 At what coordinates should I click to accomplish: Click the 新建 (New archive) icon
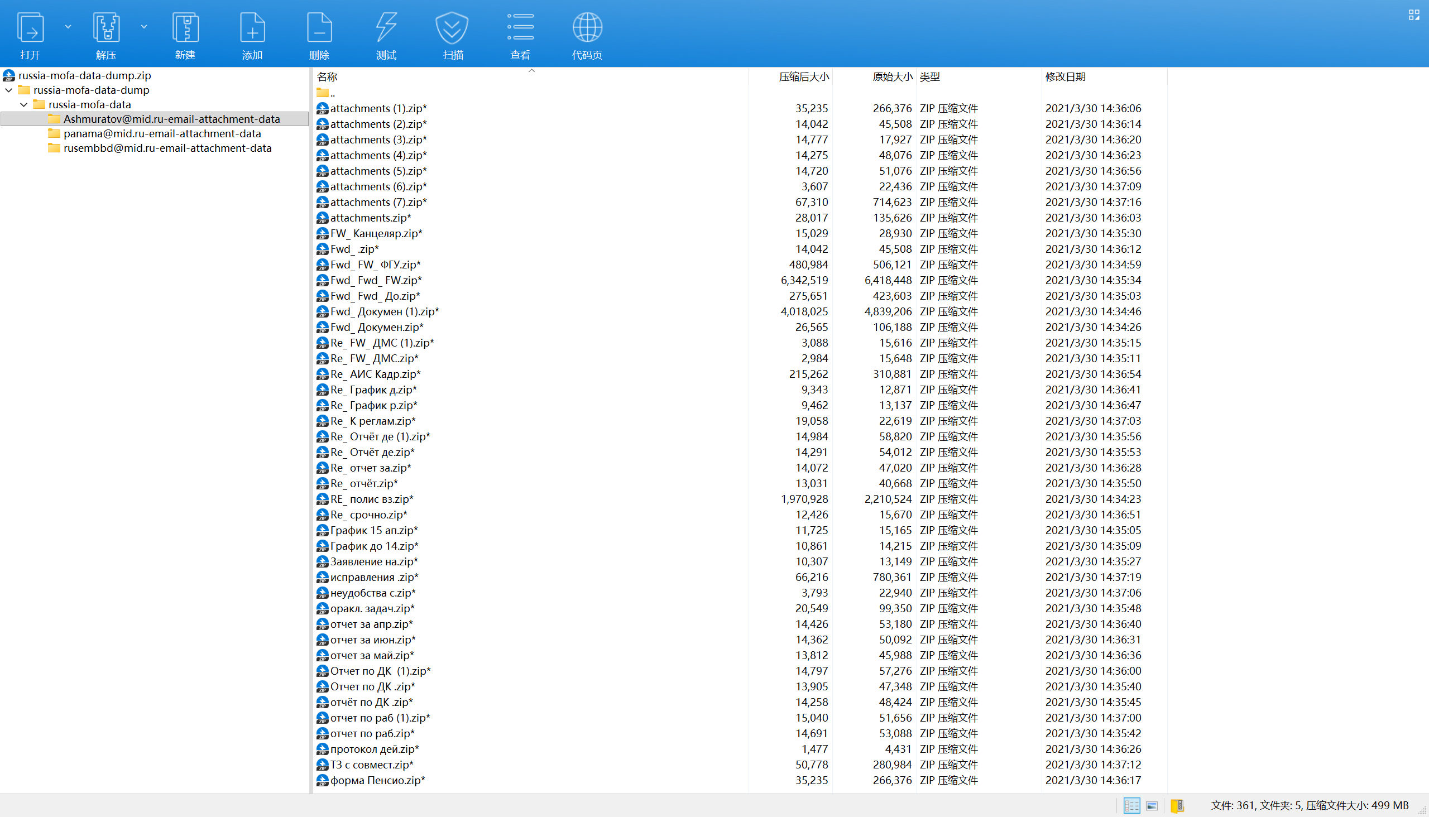(185, 28)
